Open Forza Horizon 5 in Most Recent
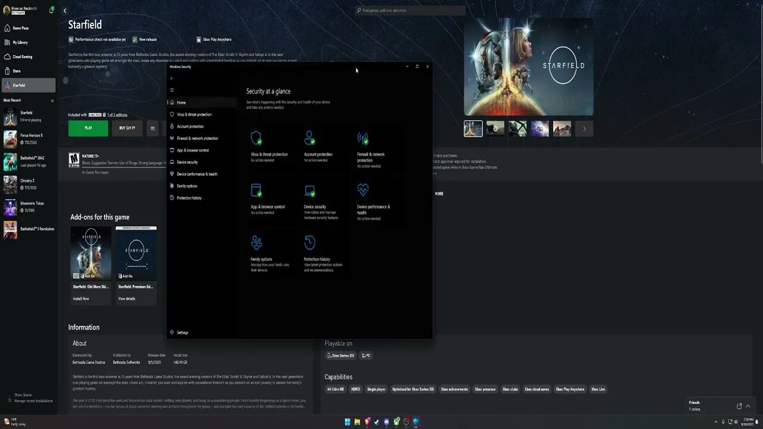The image size is (763, 429). pyautogui.click(x=29, y=139)
